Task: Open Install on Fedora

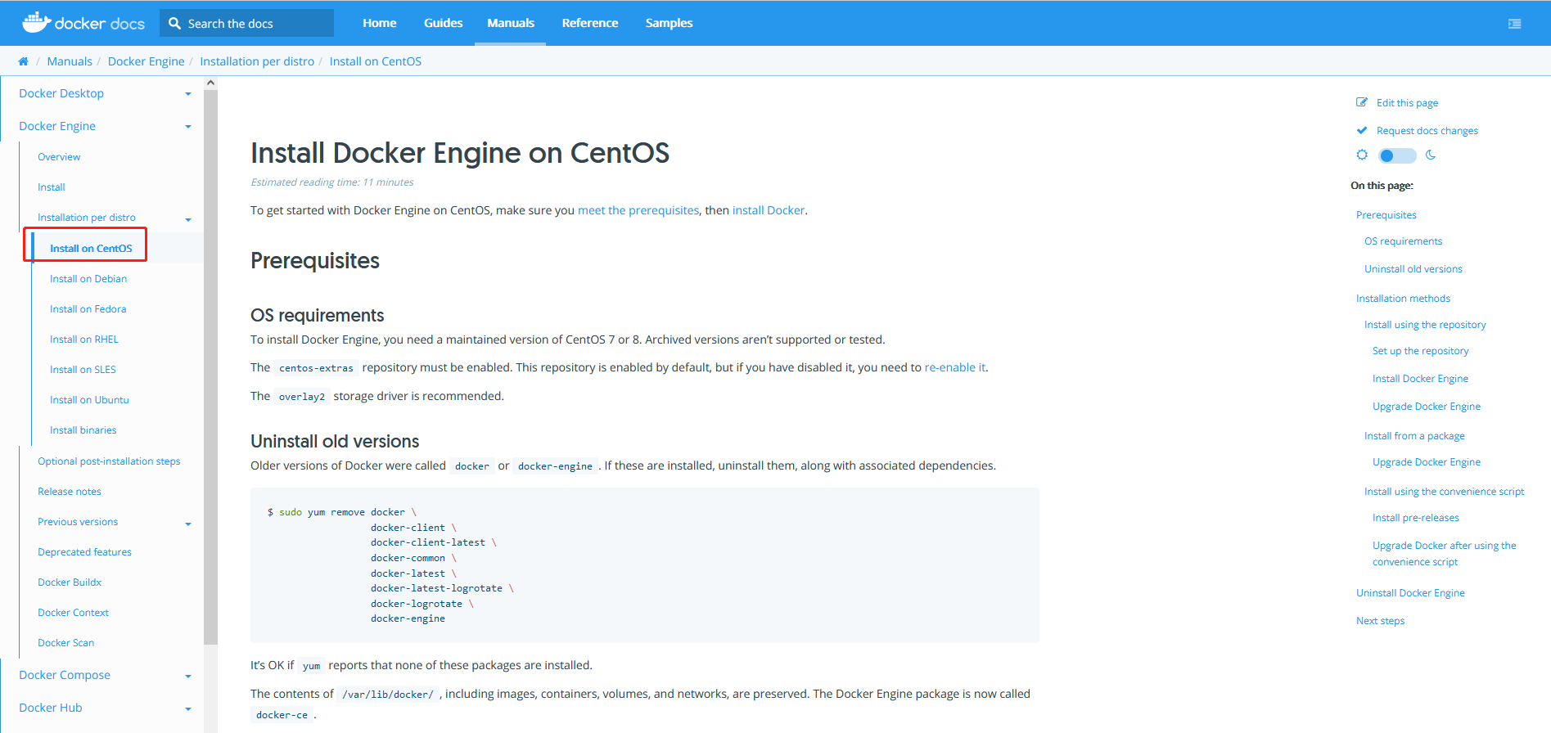Action: click(x=88, y=309)
